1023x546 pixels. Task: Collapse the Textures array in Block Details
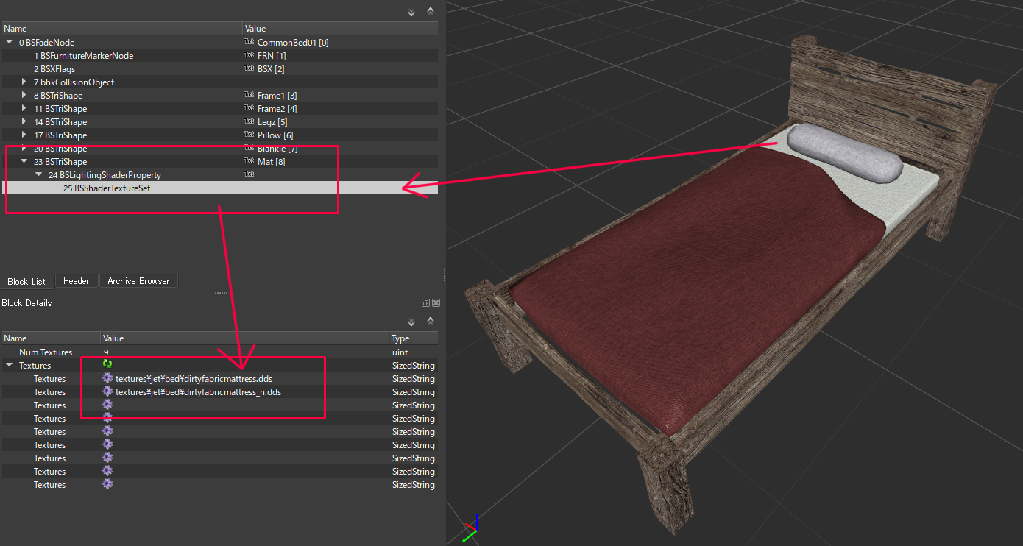[10, 366]
